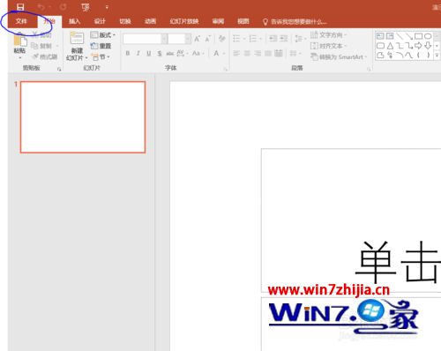
Task: Click the Clear All Formatting icon
Action: click(x=221, y=39)
